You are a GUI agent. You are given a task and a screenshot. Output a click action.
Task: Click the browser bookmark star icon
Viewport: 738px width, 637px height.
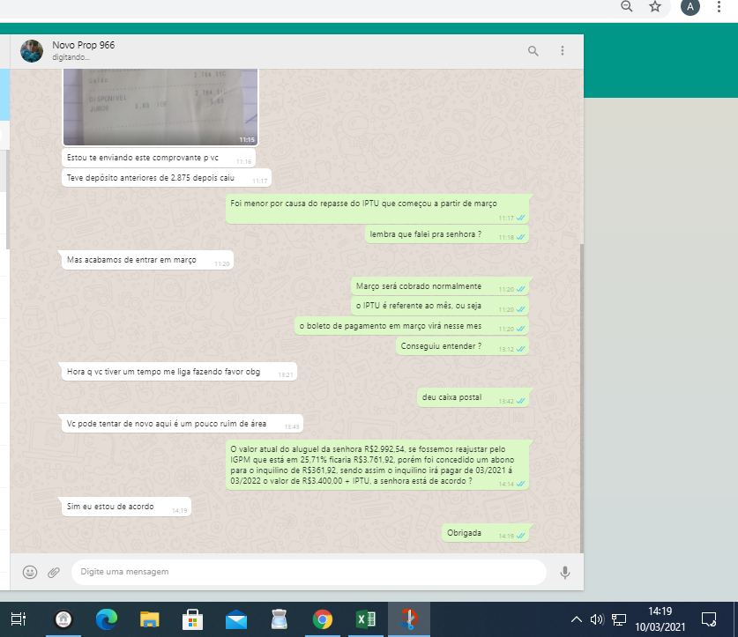tap(655, 7)
